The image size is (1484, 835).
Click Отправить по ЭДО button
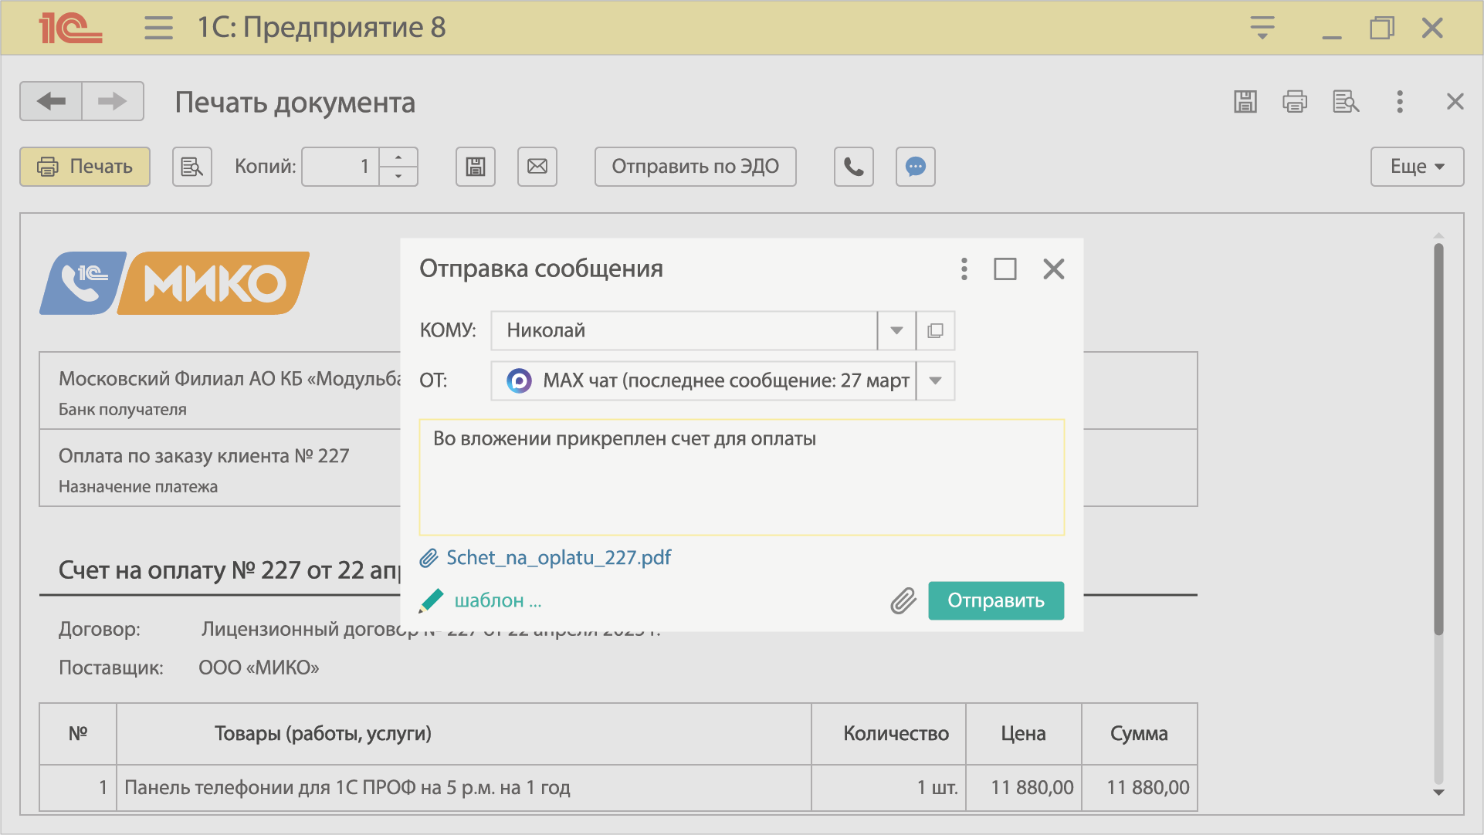coord(695,167)
